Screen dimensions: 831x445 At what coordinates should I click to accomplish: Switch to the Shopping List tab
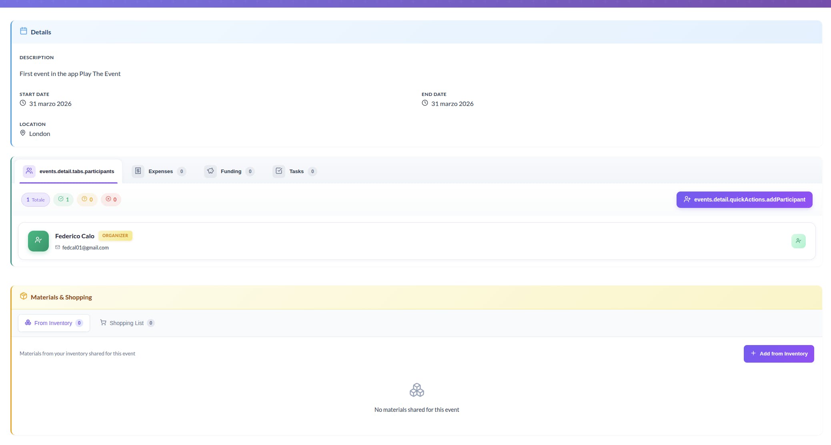[x=127, y=323]
